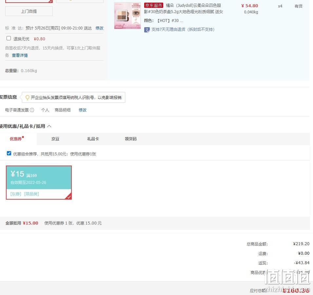Click the lightbulb tip icon

[x=27, y=97]
